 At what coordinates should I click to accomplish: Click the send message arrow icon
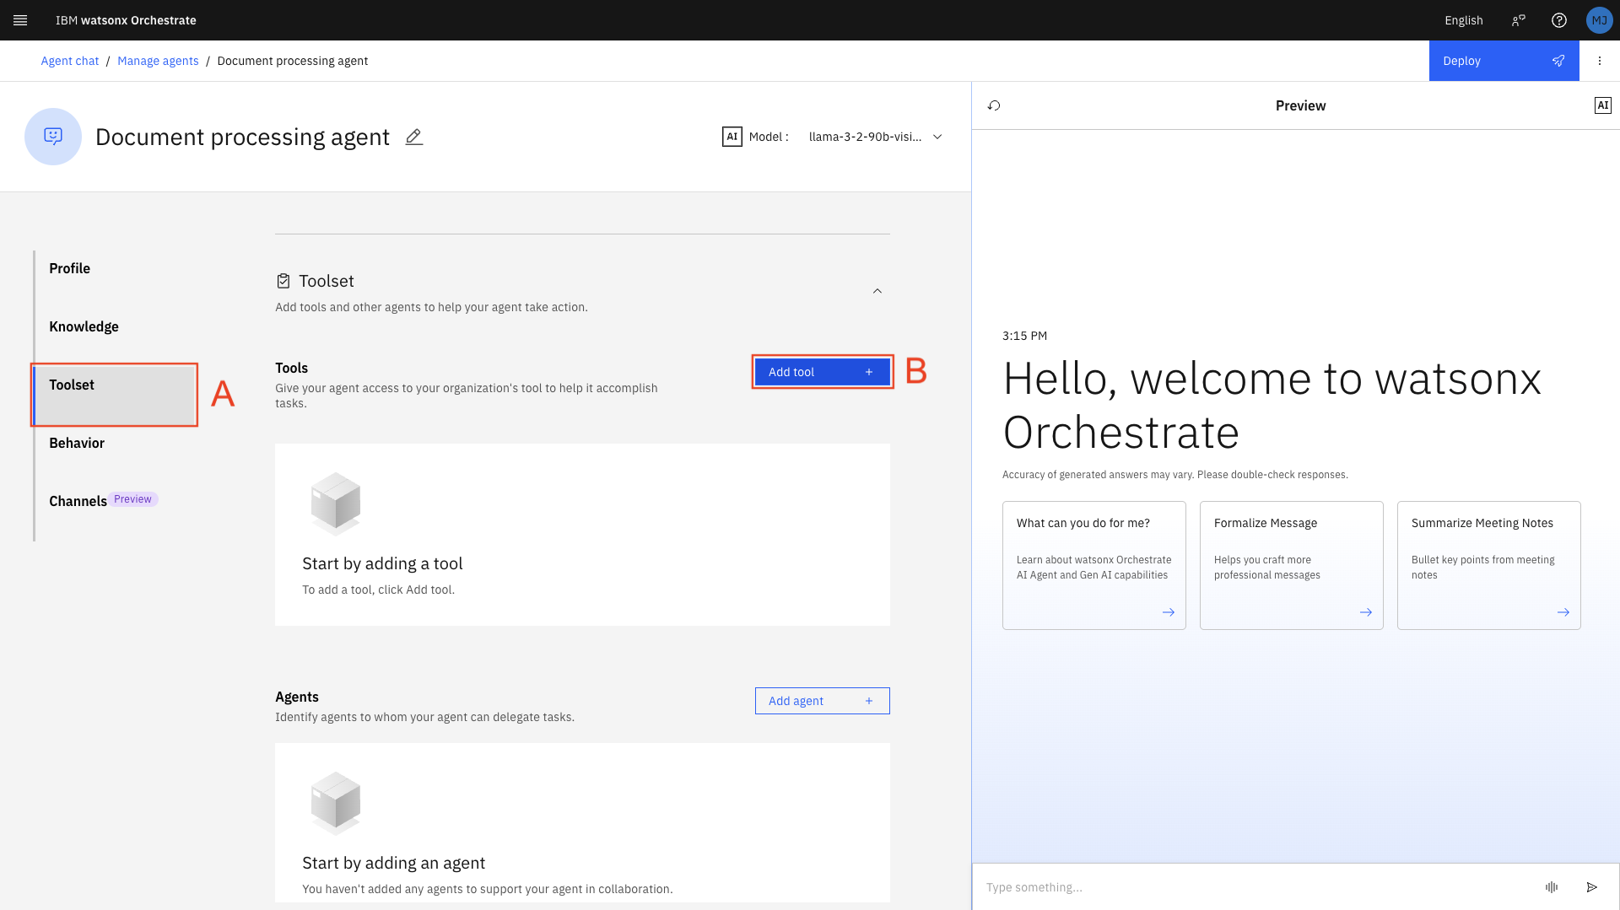click(1591, 886)
